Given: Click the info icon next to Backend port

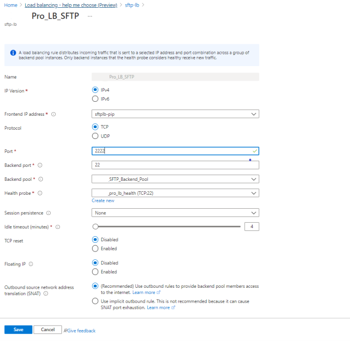Looking at the screenshot, I should 40,165.
